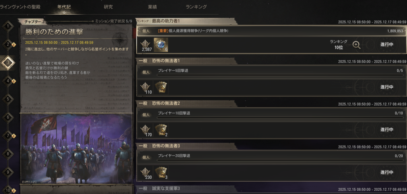Click the 170 honor points reward icon
Viewport: 407px width, 194px height.
coord(145,130)
